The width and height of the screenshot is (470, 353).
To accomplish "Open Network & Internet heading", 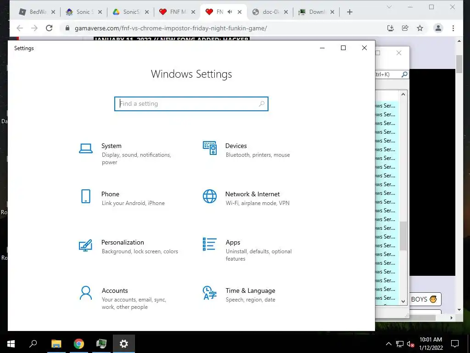I will (252, 194).
